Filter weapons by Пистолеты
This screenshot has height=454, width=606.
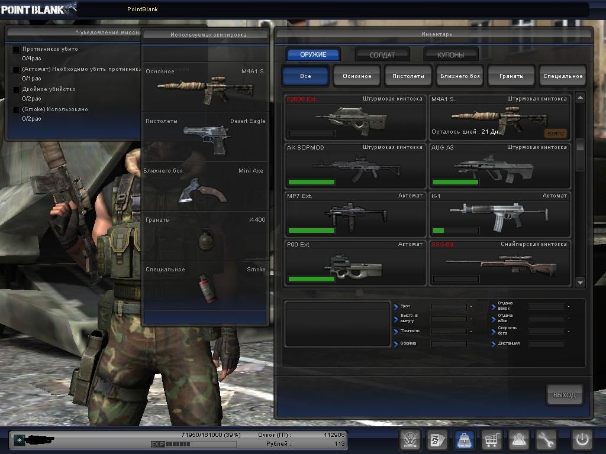pos(408,76)
